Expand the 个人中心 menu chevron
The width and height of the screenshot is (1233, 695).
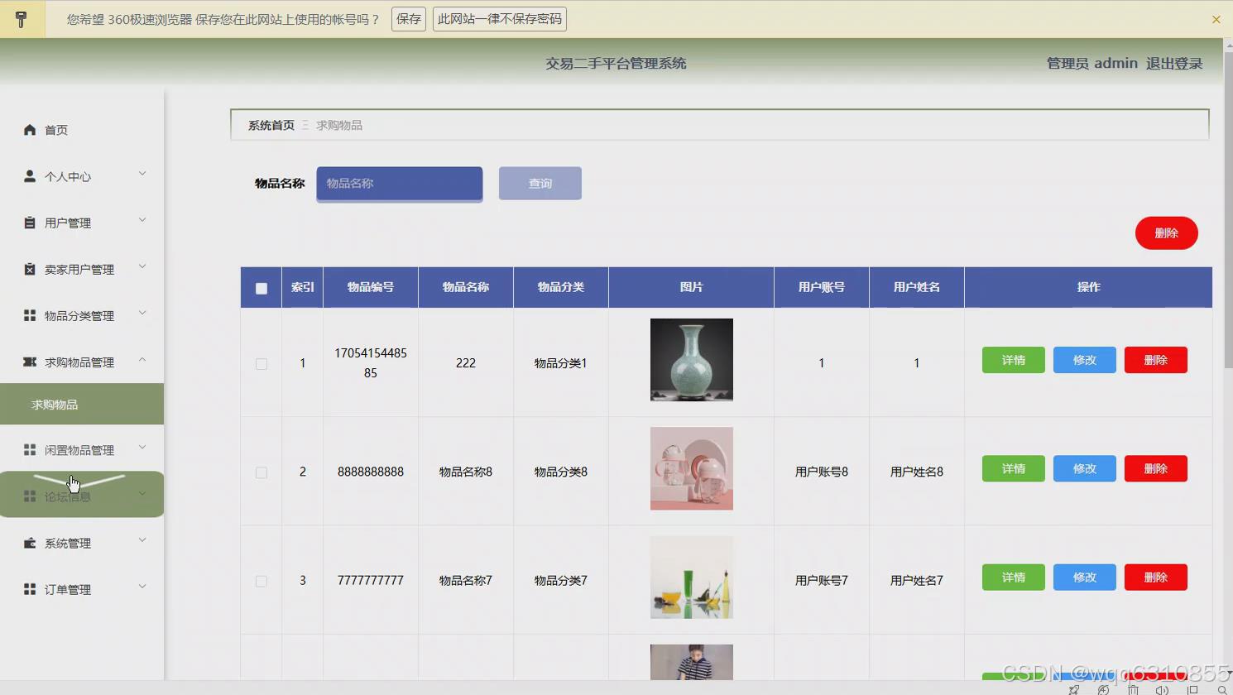pyautogui.click(x=142, y=174)
